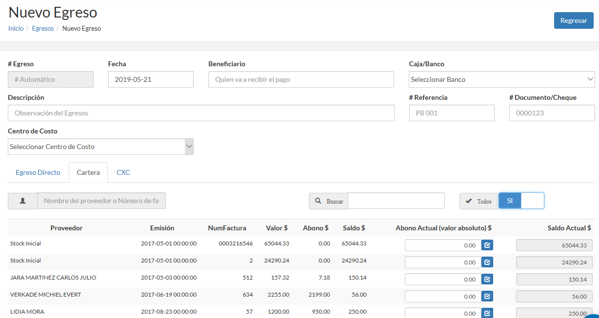The image size is (599, 318).
Task: Click the Proveedor column header
Action: pos(66,228)
